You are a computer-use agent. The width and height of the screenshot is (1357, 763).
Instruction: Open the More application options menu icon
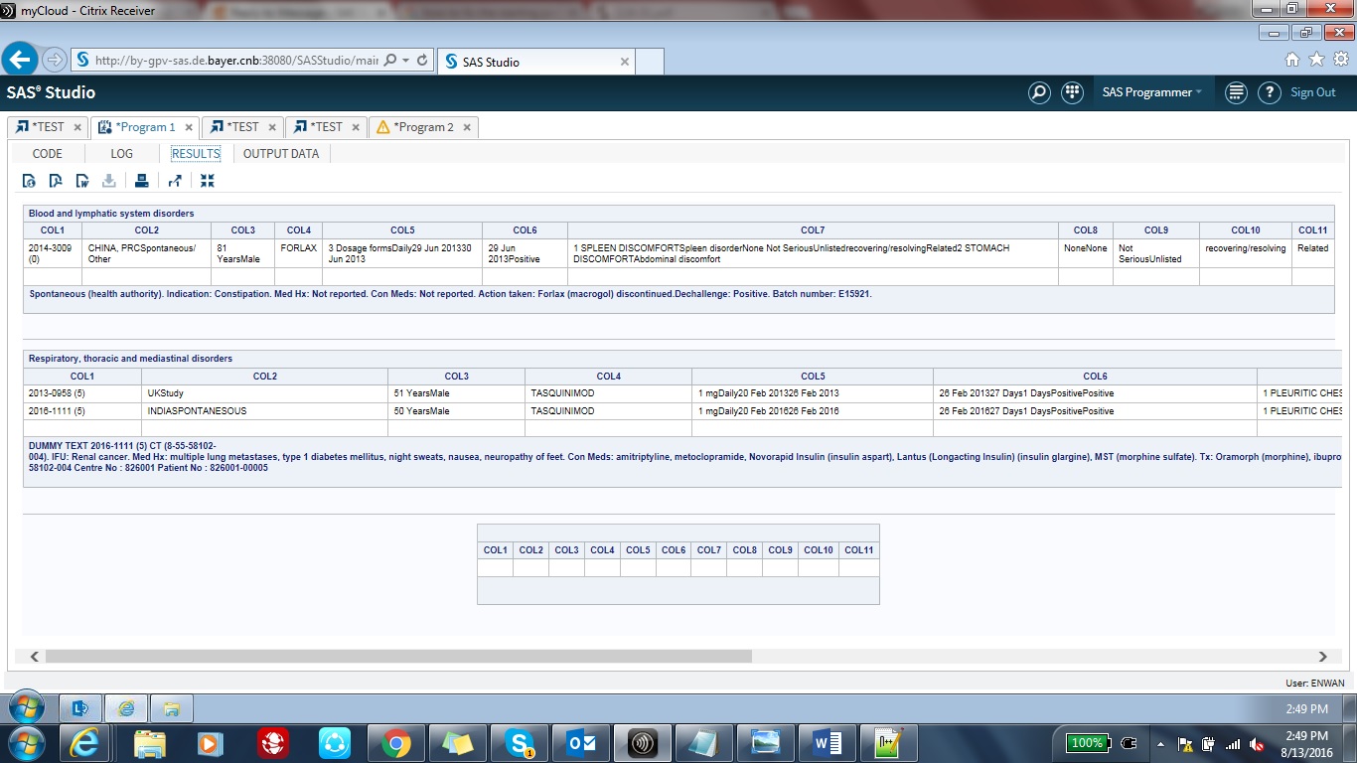pos(1235,92)
